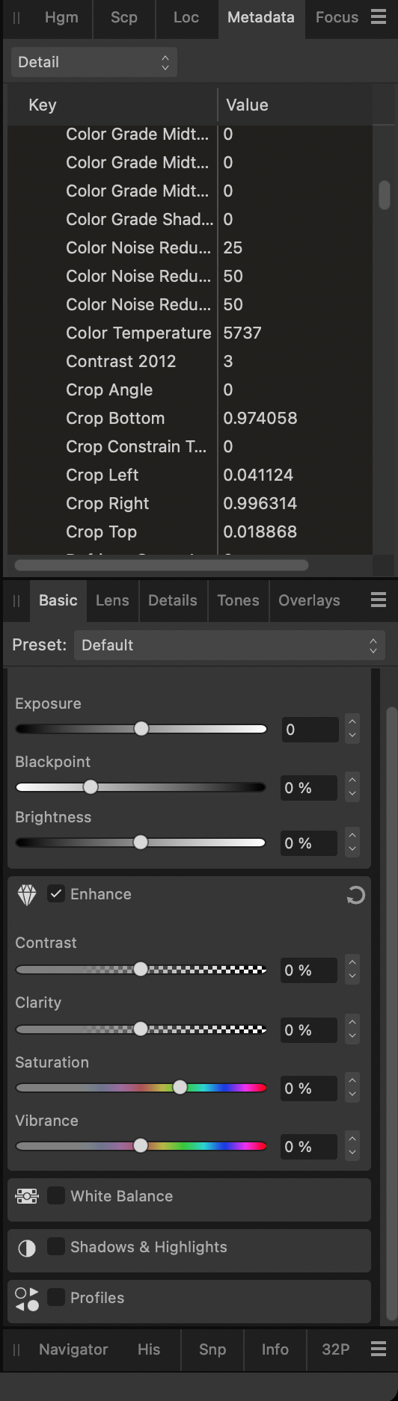
Task: Click the Enhance reset arrow icon
Action: (x=356, y=895)
